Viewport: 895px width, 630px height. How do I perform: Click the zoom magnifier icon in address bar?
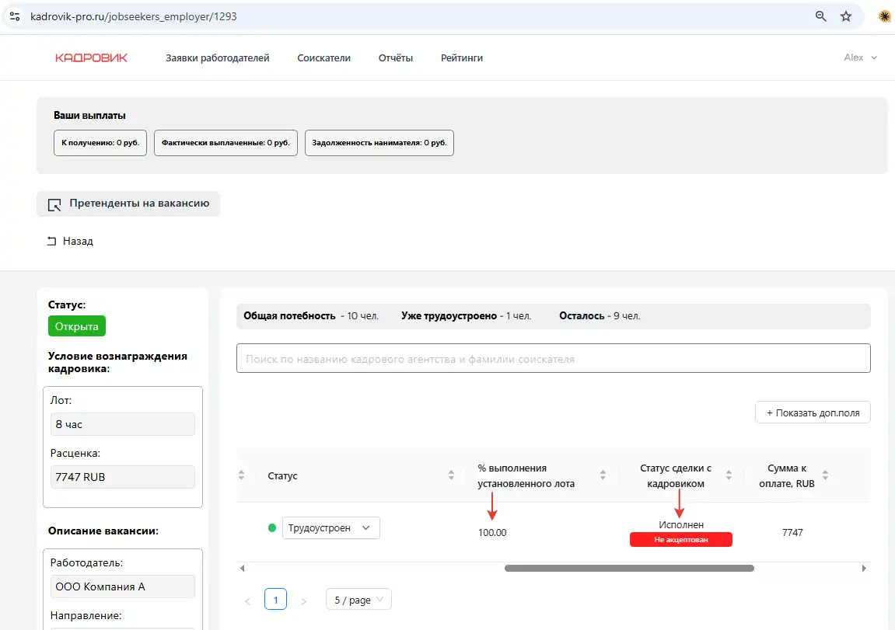(820, 16)
